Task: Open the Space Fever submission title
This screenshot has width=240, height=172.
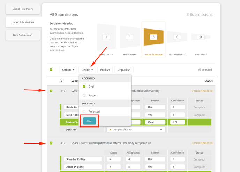Action: click(x=111, y=143)
